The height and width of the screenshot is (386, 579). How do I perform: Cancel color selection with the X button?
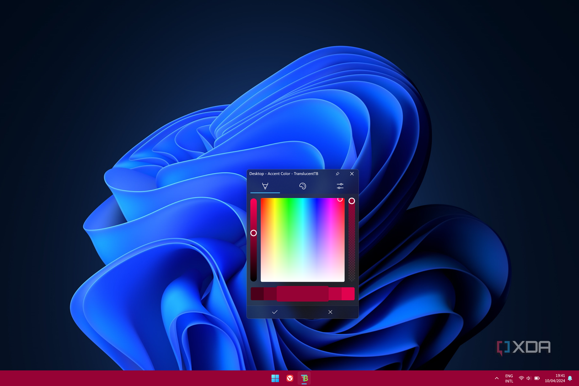[330, 312]
